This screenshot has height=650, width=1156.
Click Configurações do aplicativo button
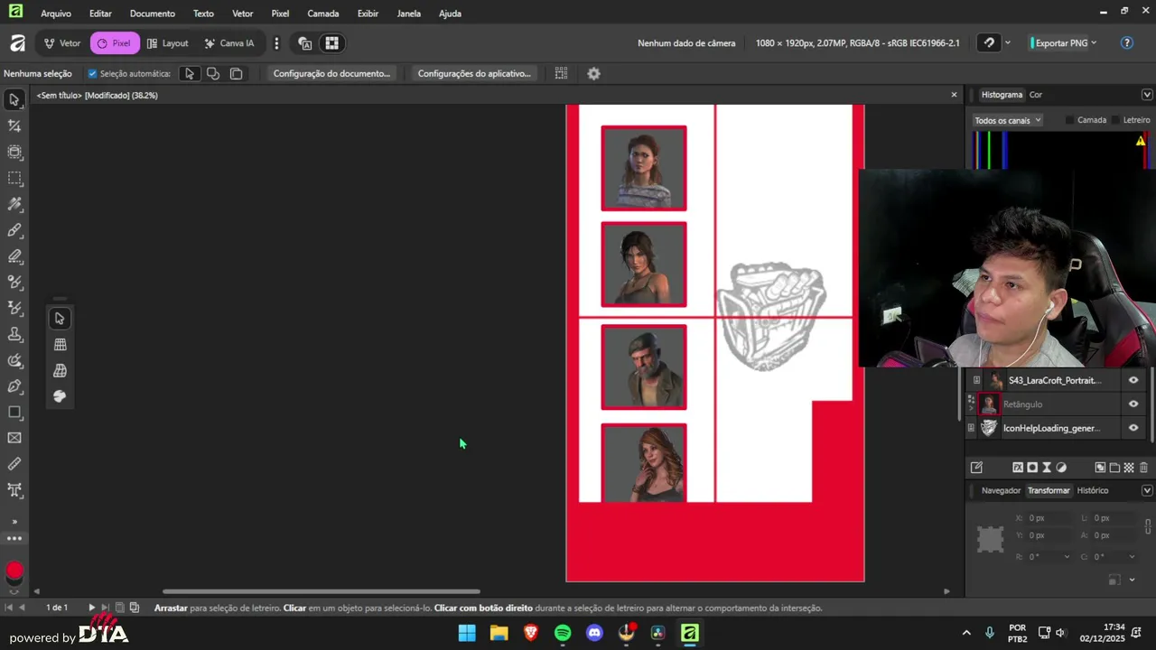[474, 74]
